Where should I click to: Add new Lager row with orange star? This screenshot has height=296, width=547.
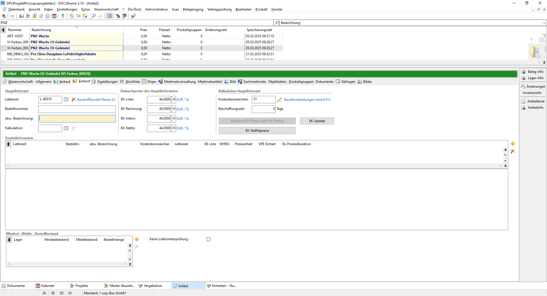(137, 239)
